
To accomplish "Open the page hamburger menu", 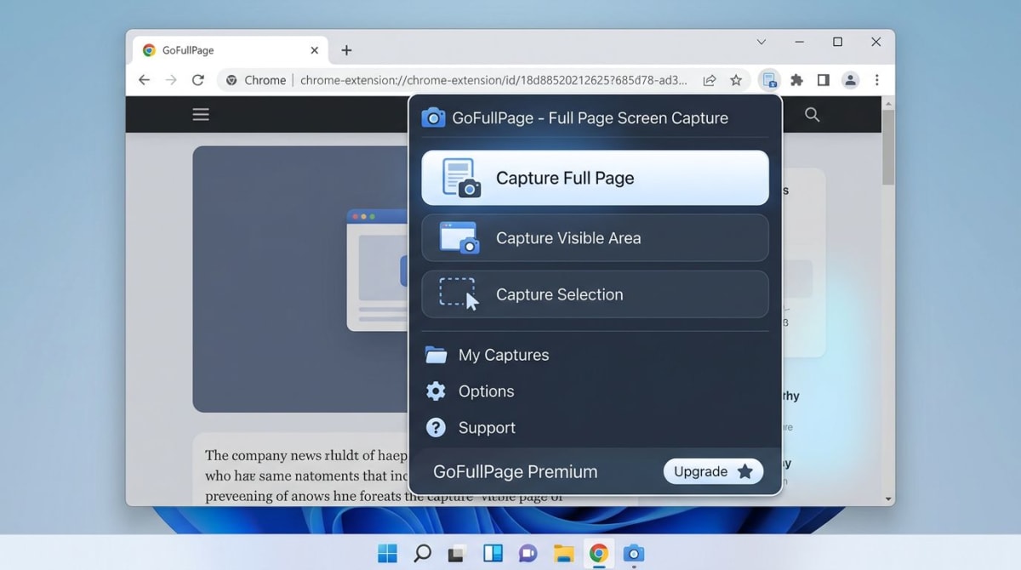I will [x=201, y=114].
